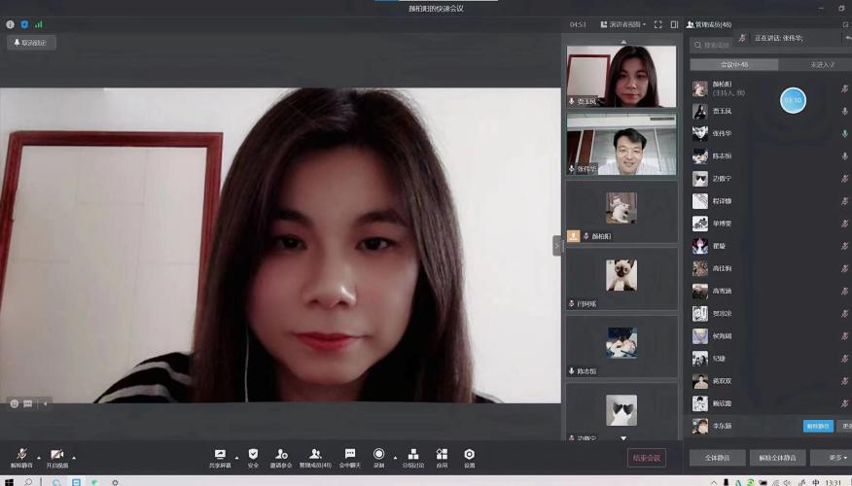
Task: Click the Breakout Rooms (分组讨论) icon
Action: (x=413, y=455)
